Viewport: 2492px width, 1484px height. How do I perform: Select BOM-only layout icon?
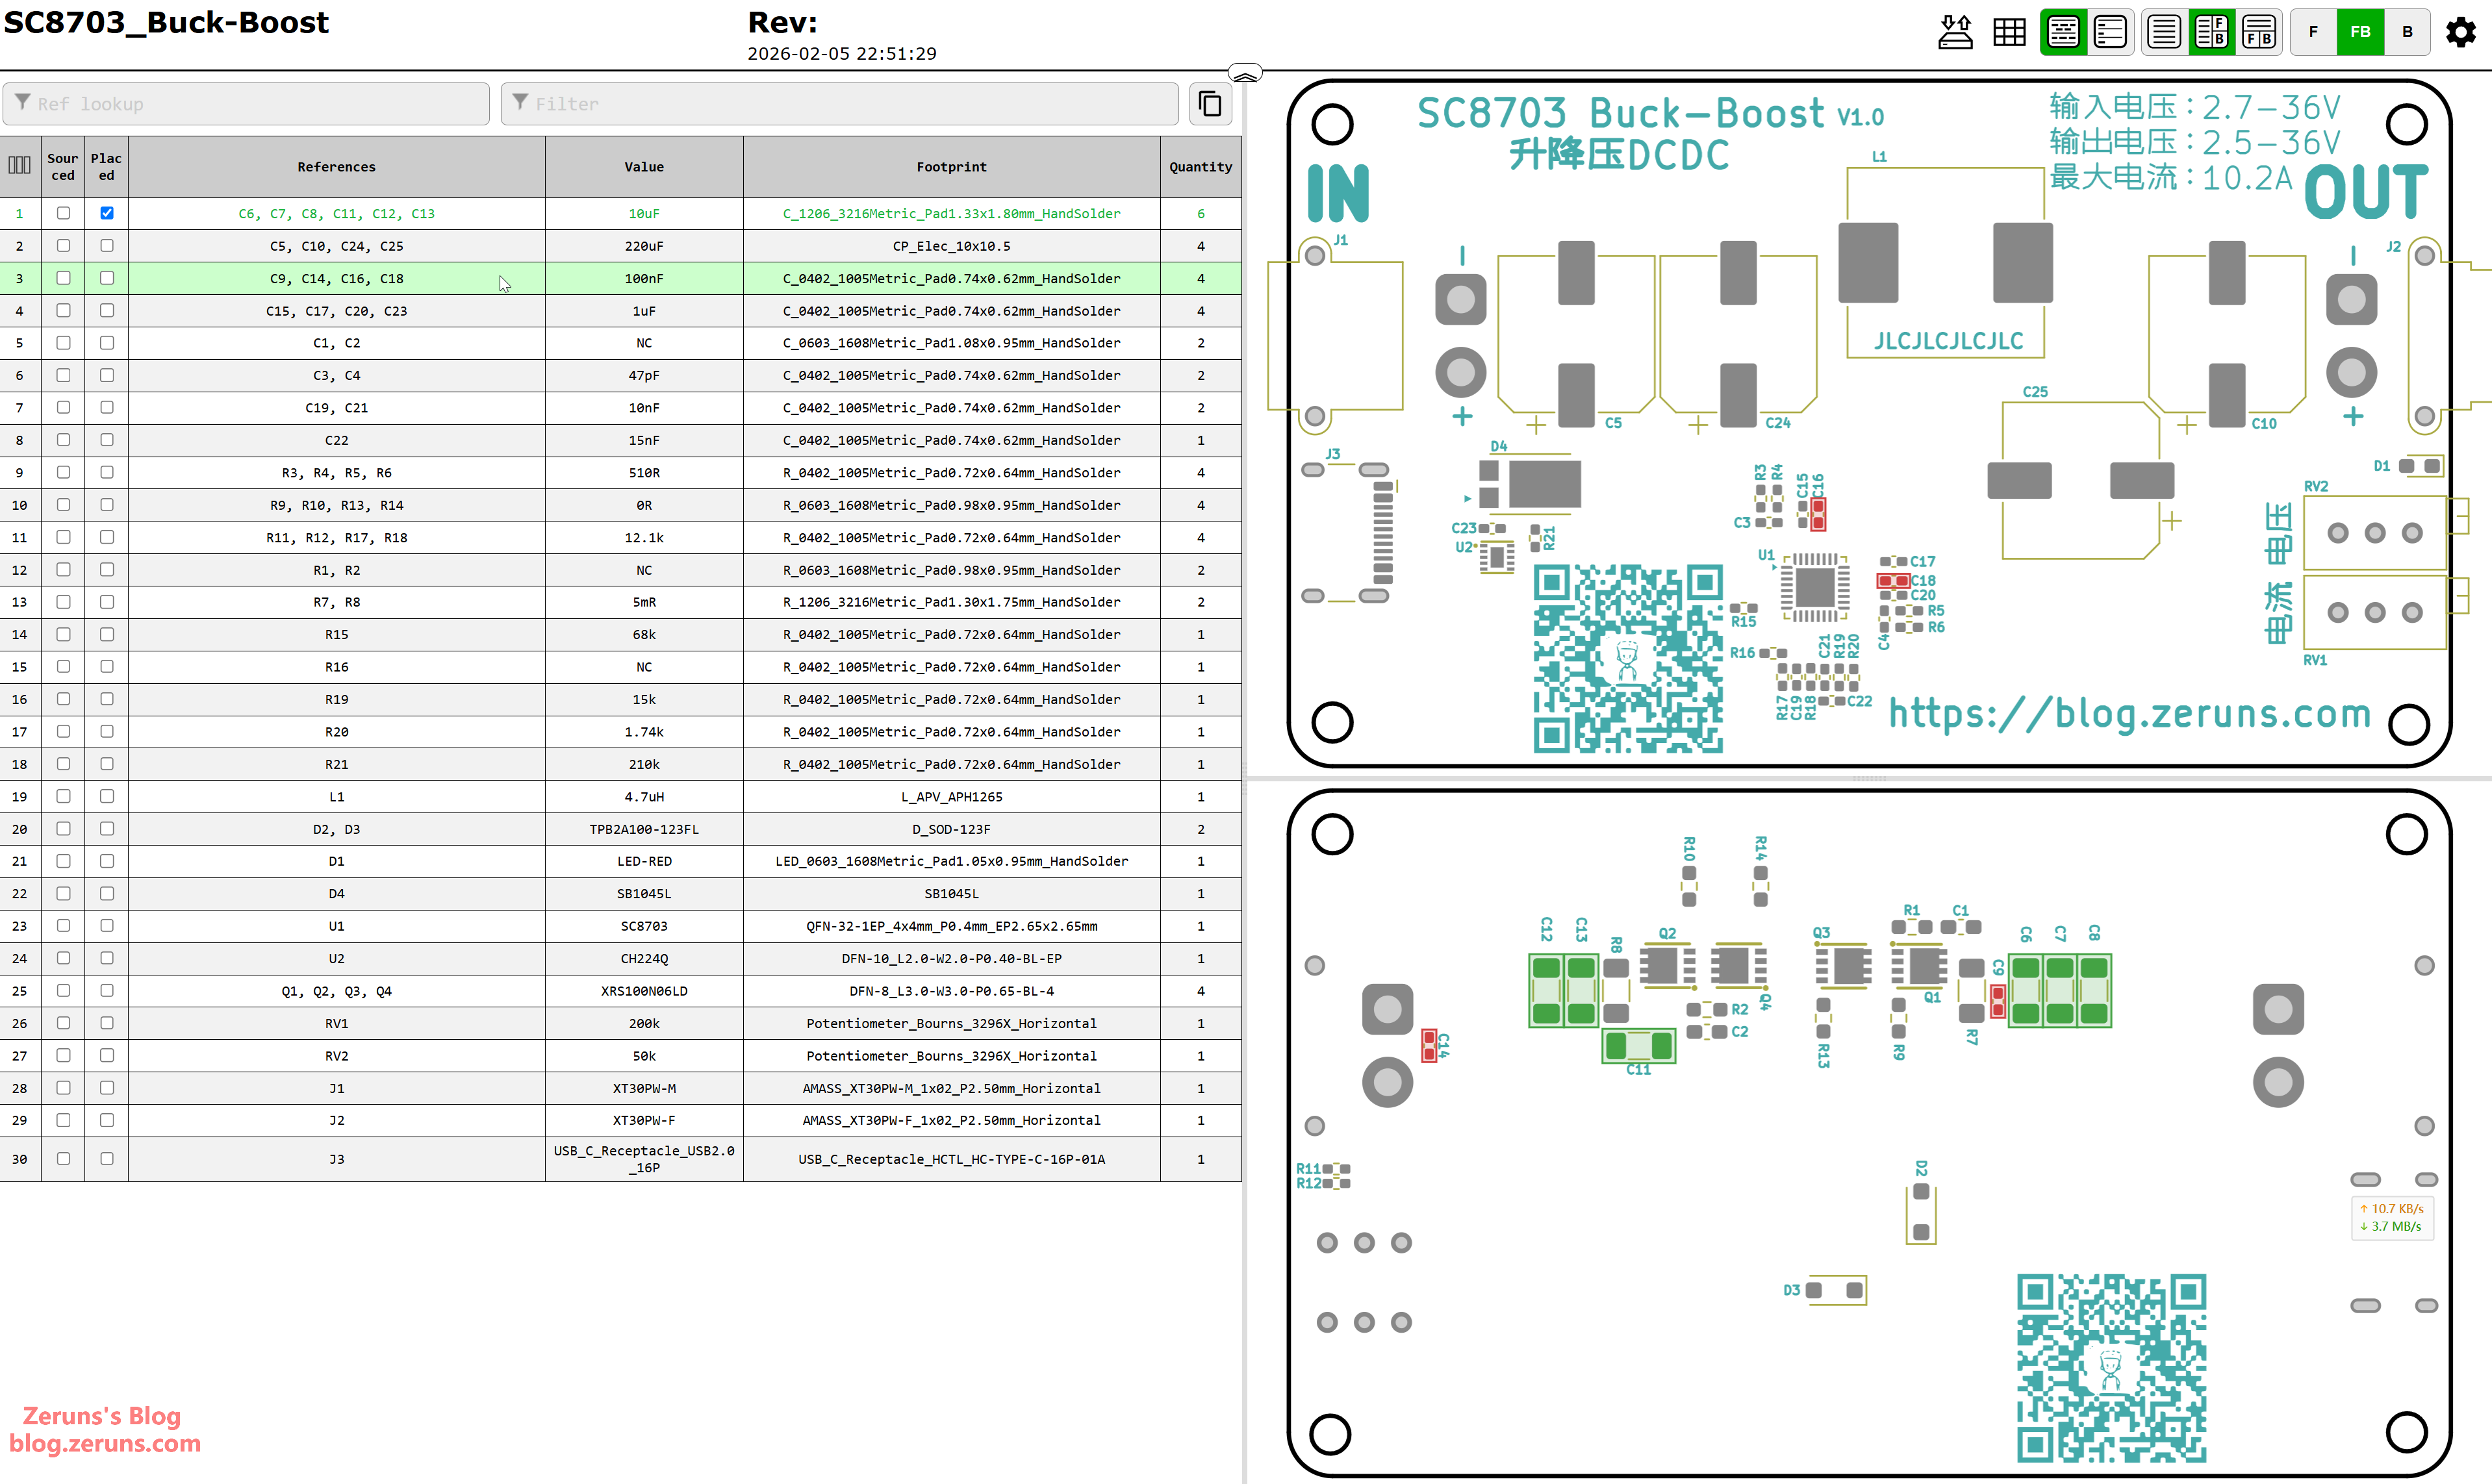(2164, 32)
